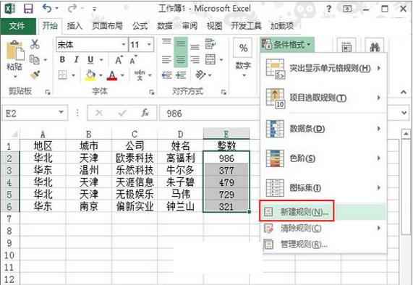
Task: Open the font color dropdown arrow
Action: coord(122,76)
